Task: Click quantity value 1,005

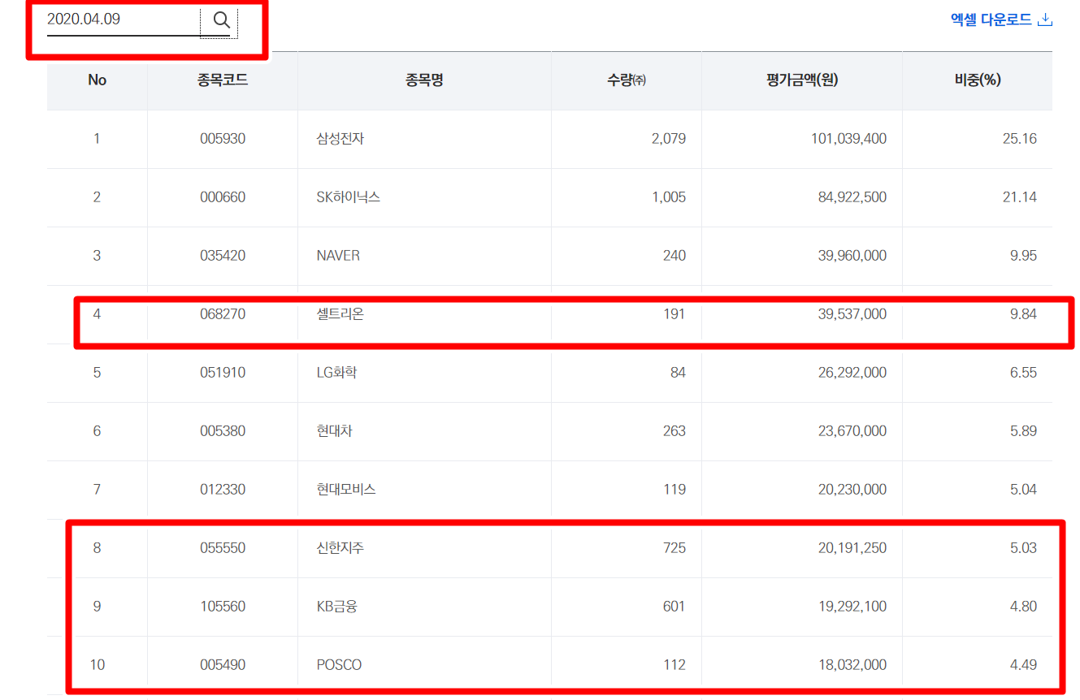Action: [x=669, y=197]
